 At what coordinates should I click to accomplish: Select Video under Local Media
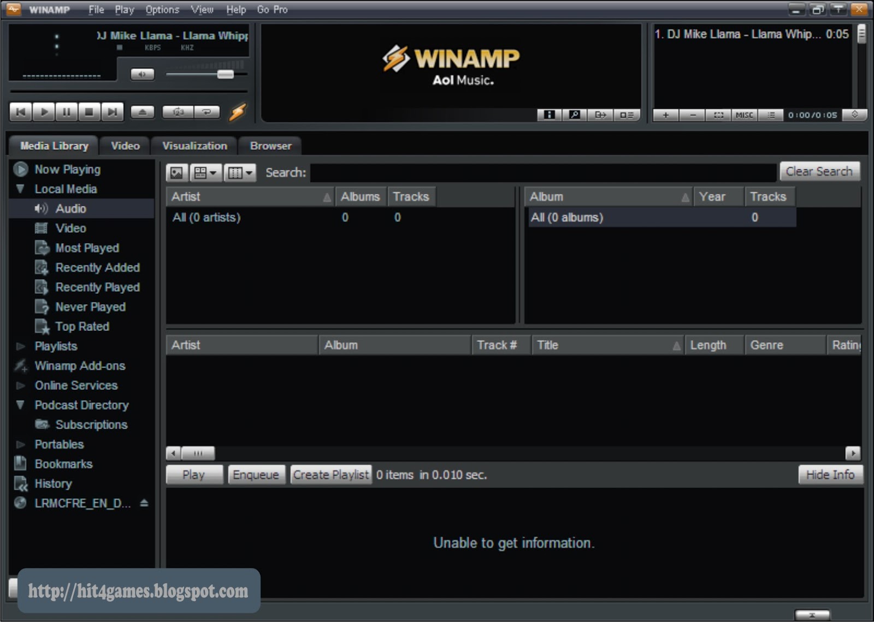coord(70,228)
